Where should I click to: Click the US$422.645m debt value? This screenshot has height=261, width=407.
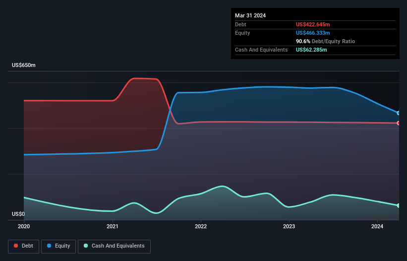[x=313, y=24]
